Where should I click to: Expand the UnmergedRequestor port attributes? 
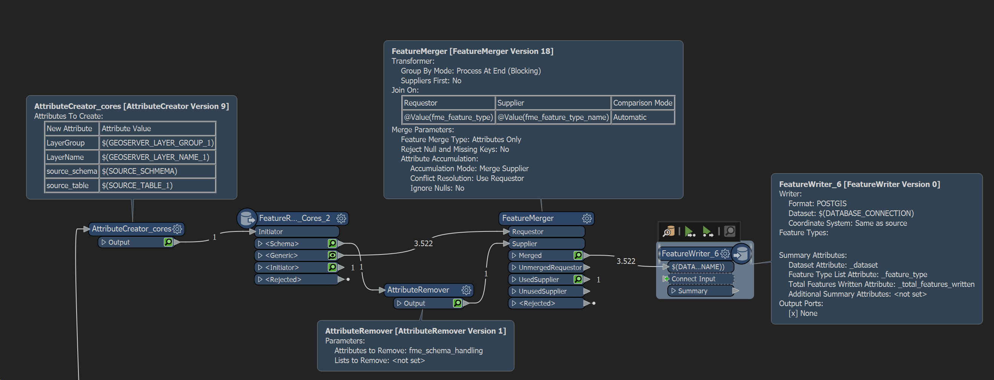point(514,268)
